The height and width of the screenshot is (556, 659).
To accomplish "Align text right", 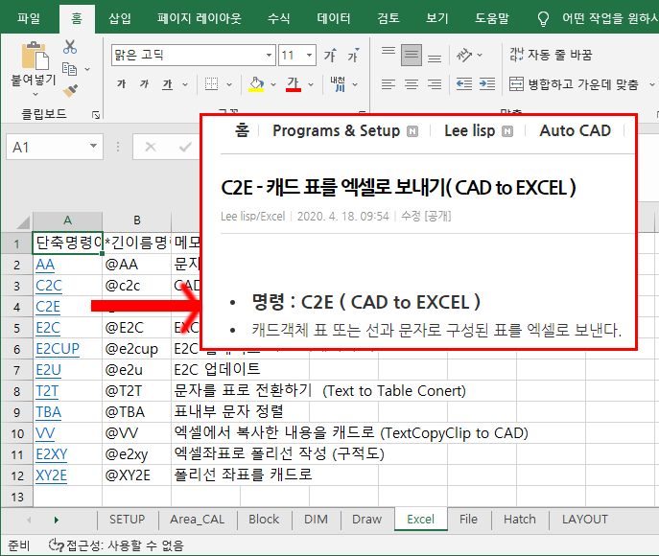I will tap(435, 84).
